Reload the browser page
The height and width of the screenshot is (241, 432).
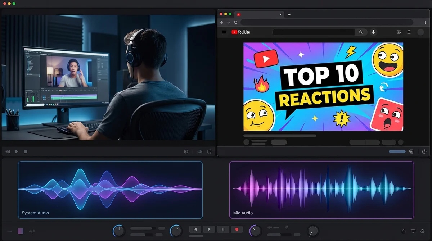pos(235,22)
